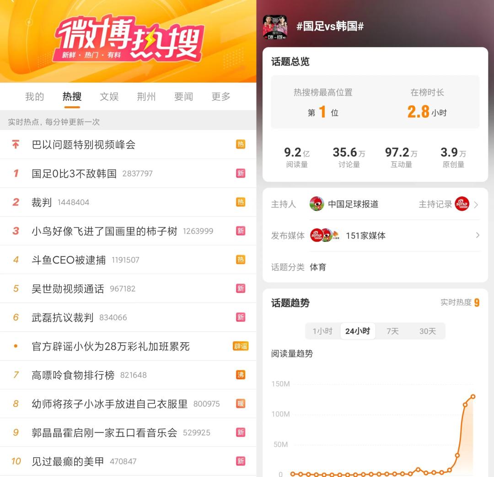Tap the pinned-to-top arrow icon

pos(16,144)
